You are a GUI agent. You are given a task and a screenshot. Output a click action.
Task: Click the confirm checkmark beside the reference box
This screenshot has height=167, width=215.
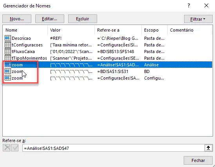click(15, 148)
